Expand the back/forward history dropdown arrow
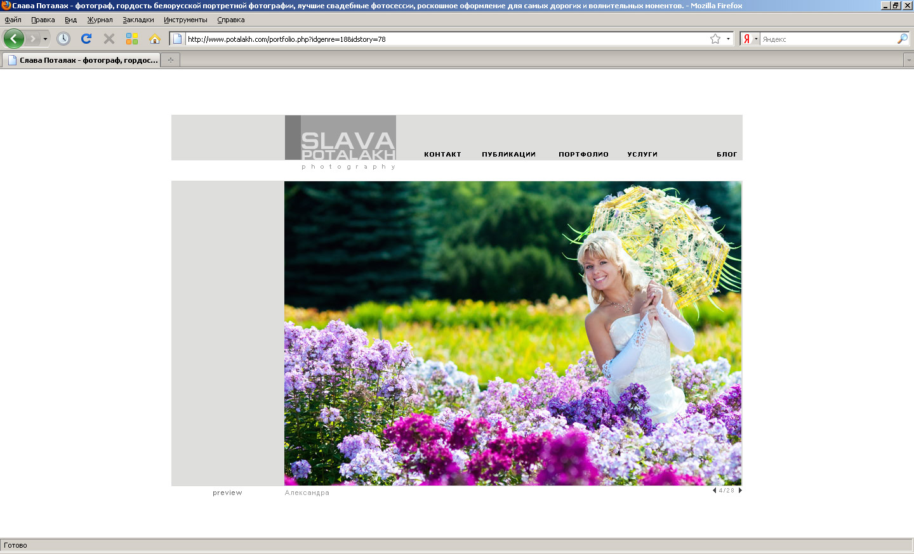This screenshot has width=914, height=554. [x=45, y=39]
